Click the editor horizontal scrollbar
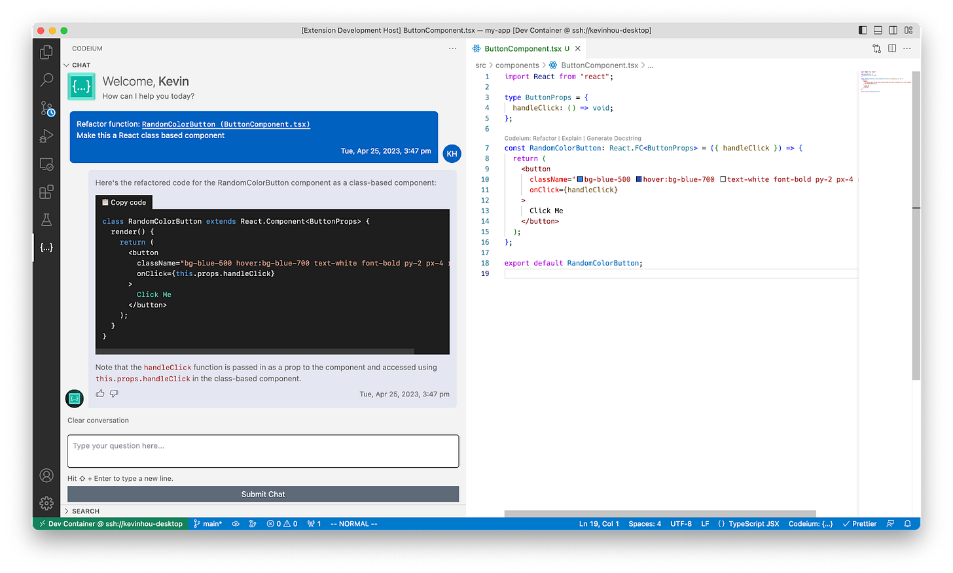 (660, 513)
